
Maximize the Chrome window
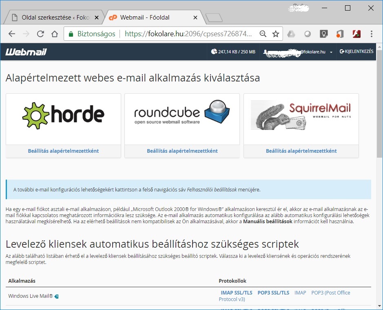click(348, 8)
